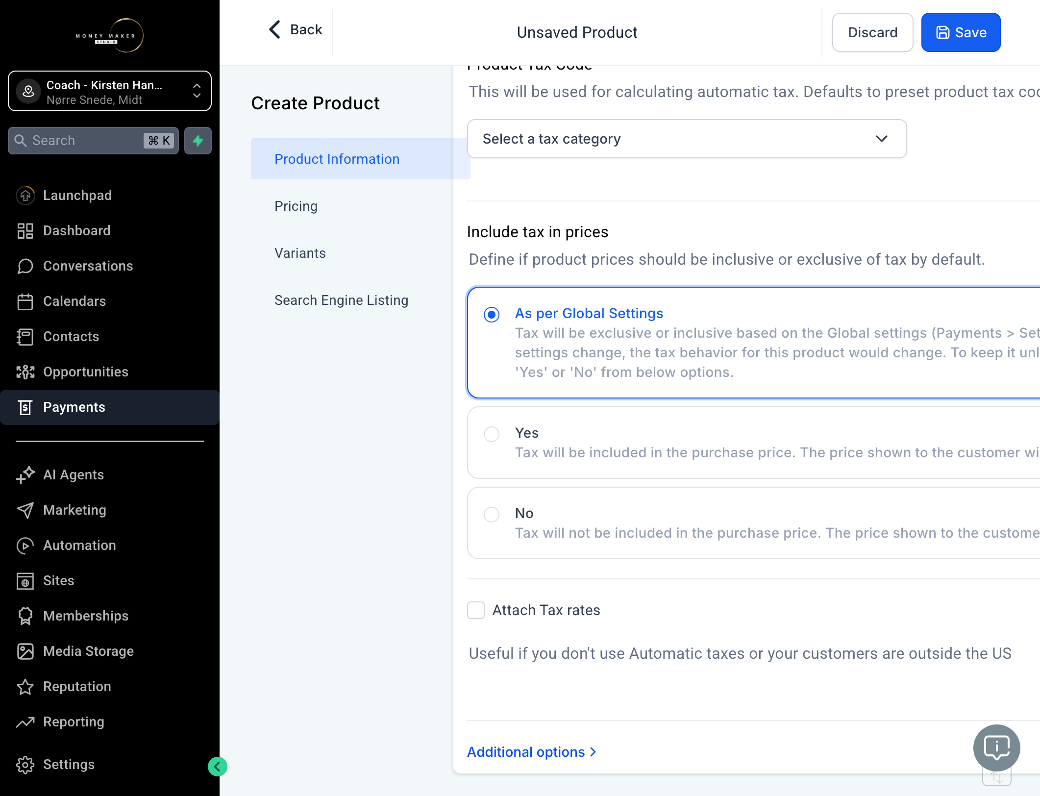Open the Settings gear icon

[x=25, y=764]
